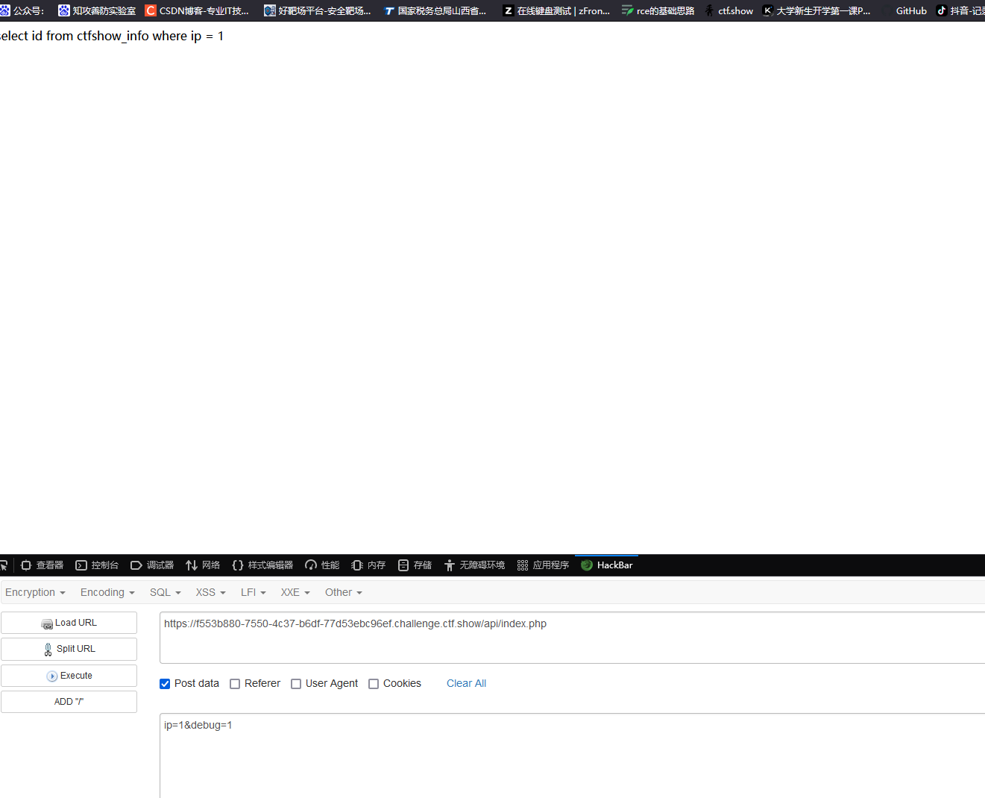Open the 在线键盘测试 zFrontier bookmark
Screen dimensions: 985x798
(x=556, y=10)
